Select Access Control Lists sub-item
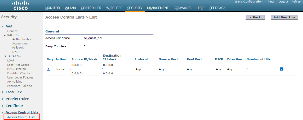 pyautogui.click(x=21, y=117)
